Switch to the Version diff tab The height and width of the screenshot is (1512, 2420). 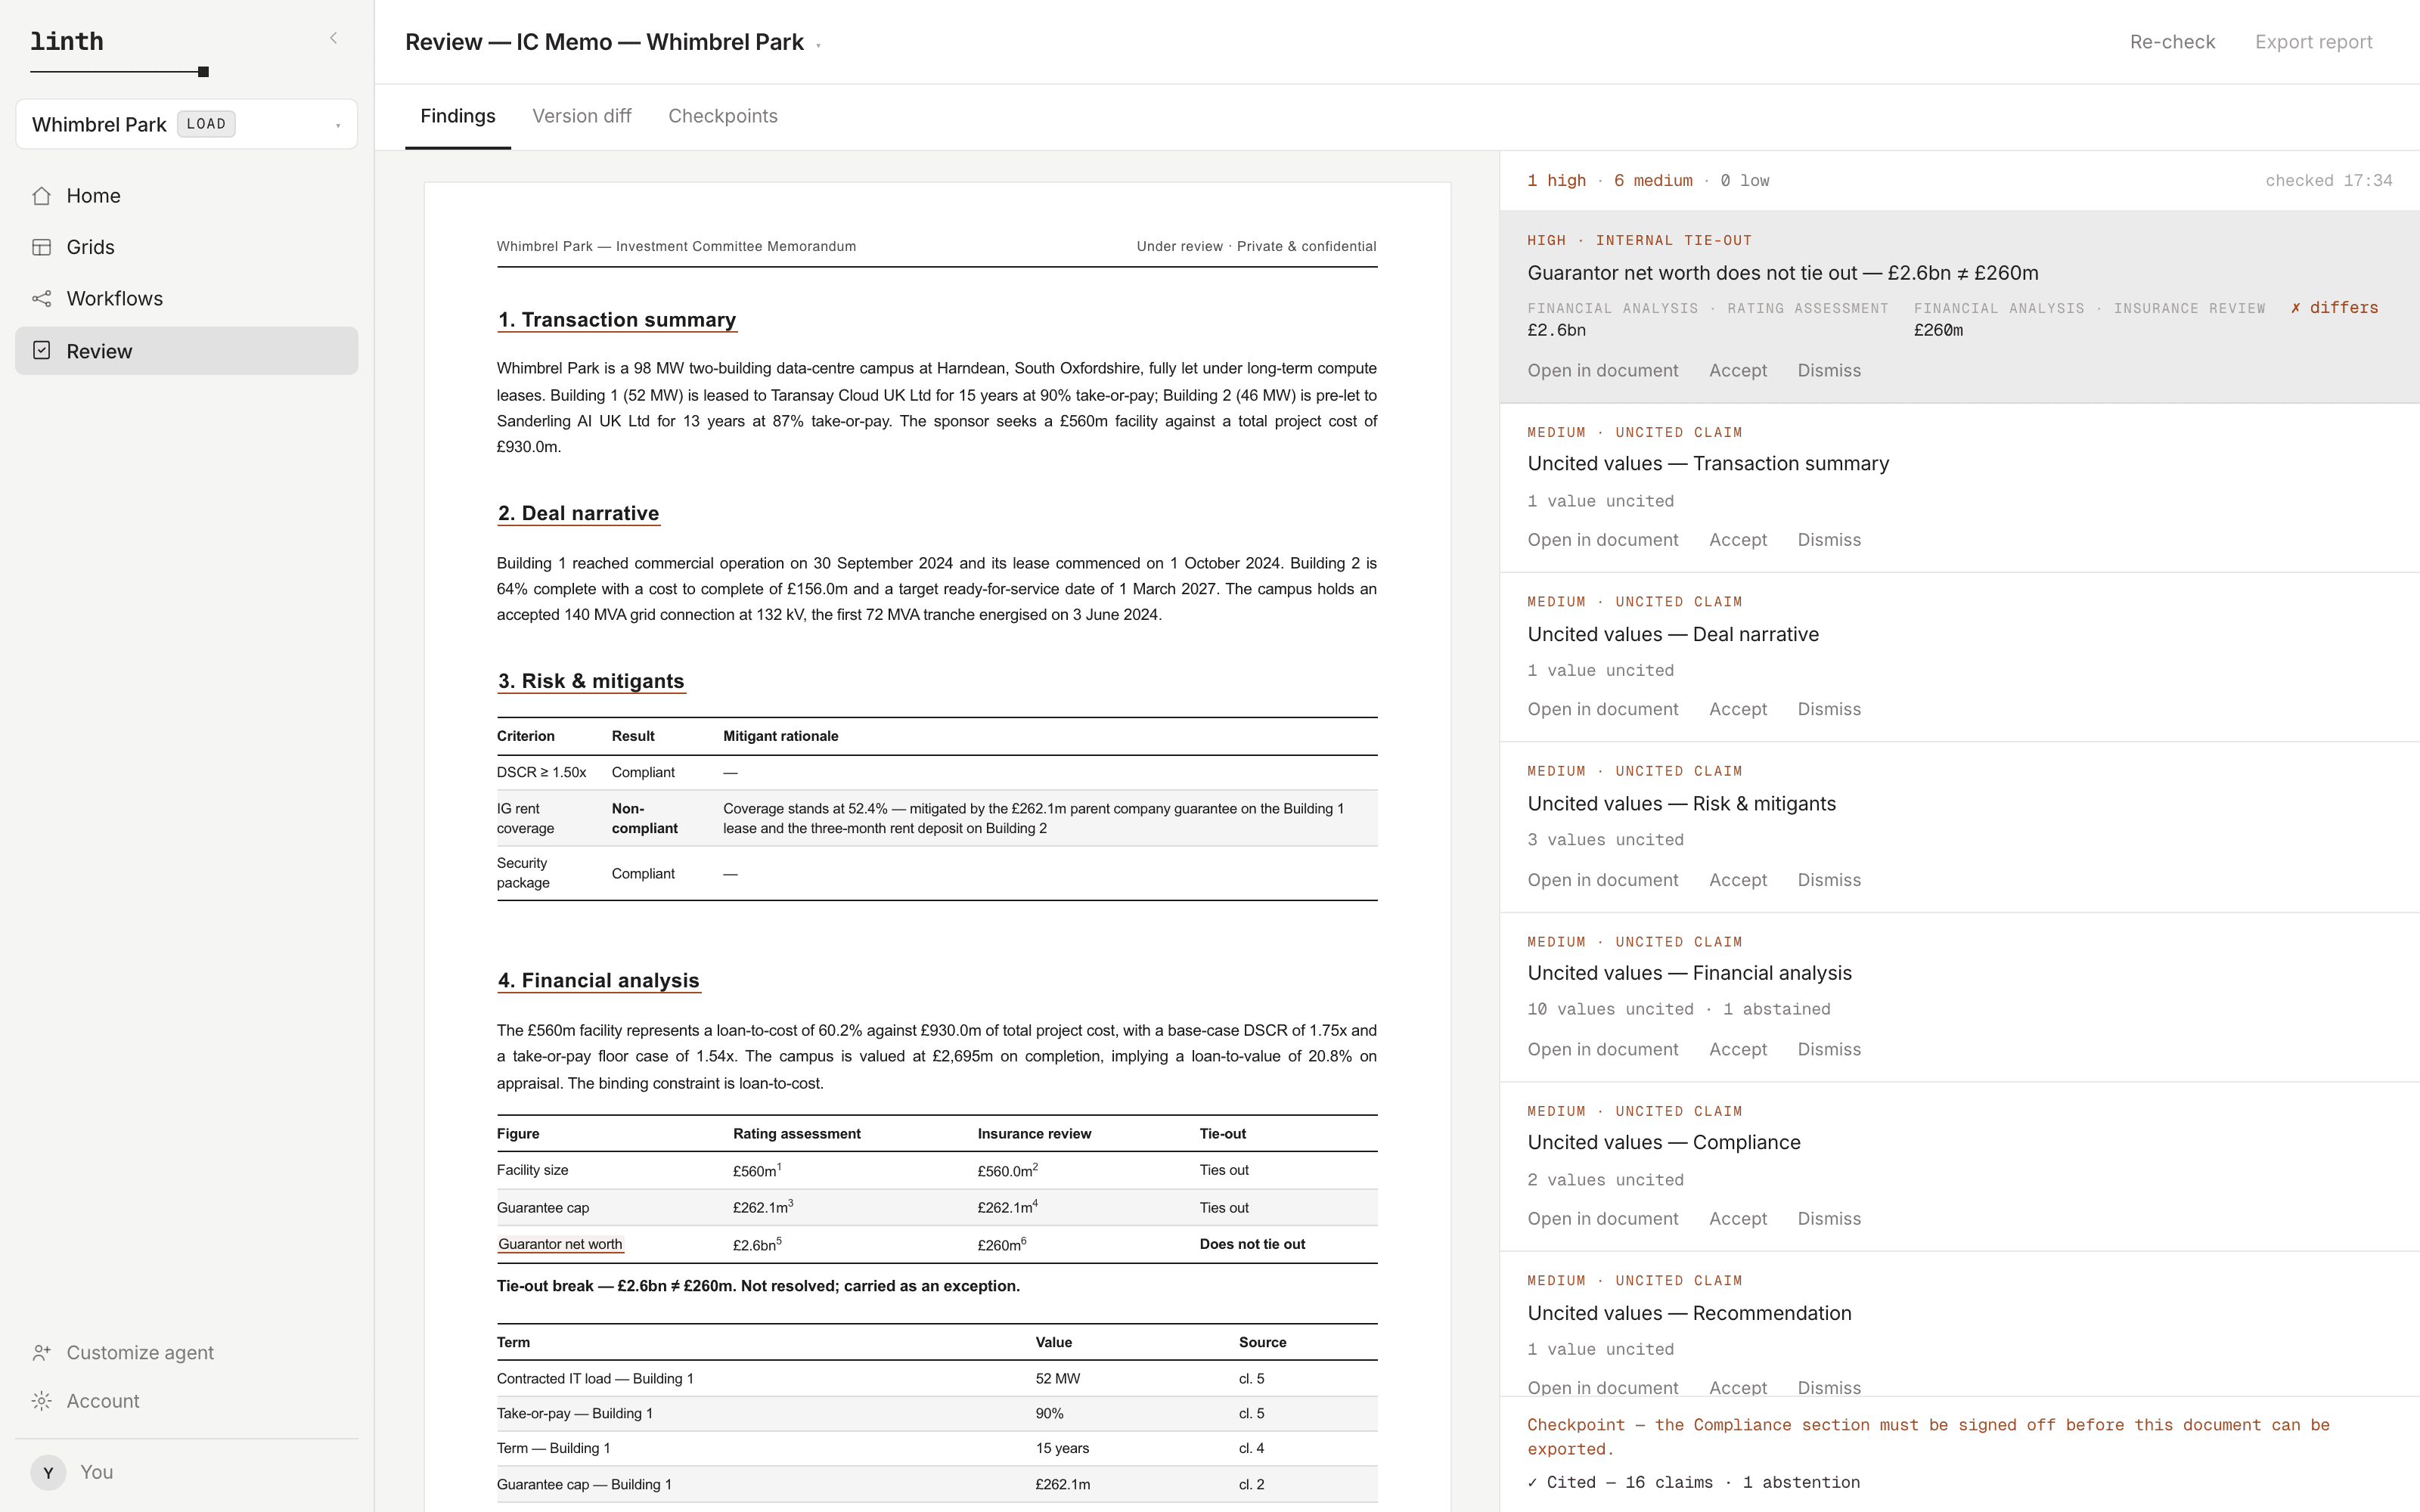582,116
